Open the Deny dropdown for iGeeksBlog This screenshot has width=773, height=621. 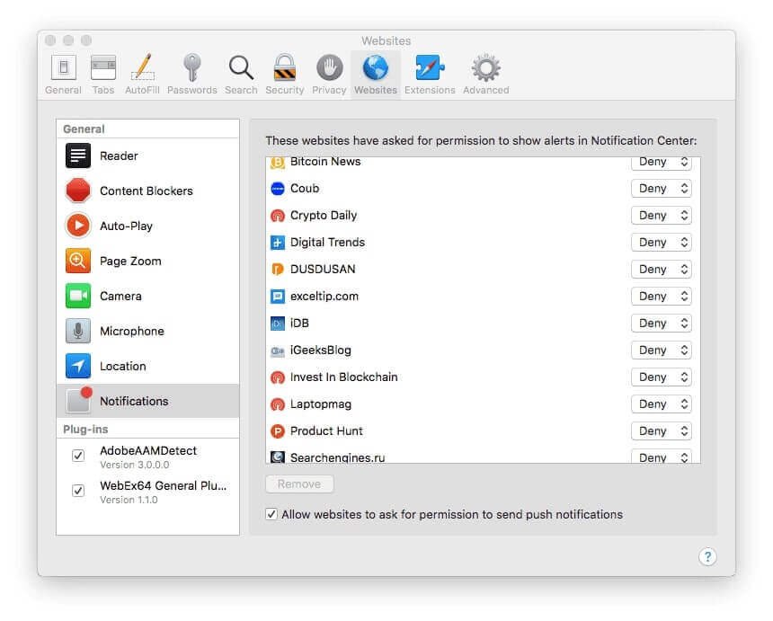pyautogui.click(x=661, y=350)
